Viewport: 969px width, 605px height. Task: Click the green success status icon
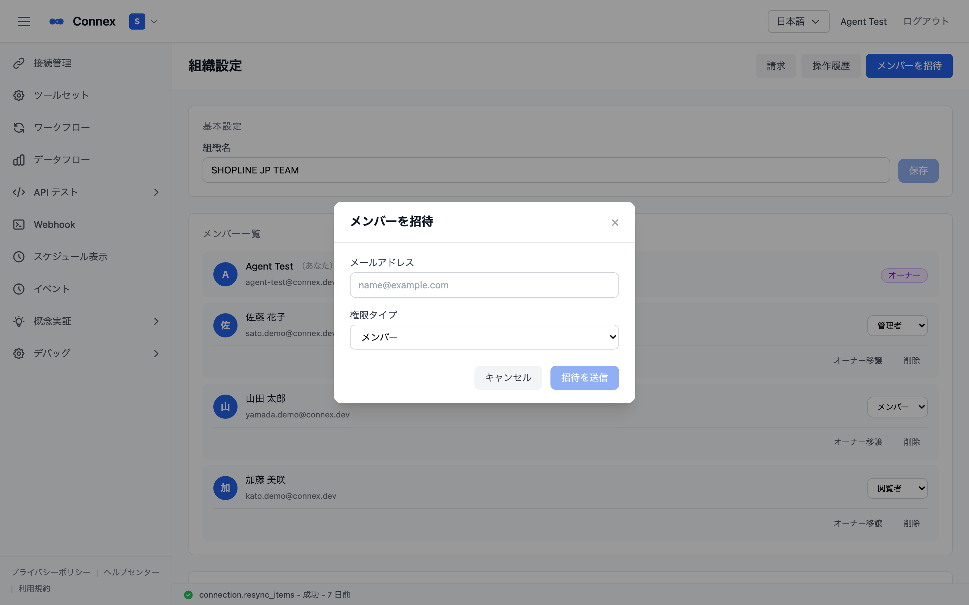tap(189, 595)
